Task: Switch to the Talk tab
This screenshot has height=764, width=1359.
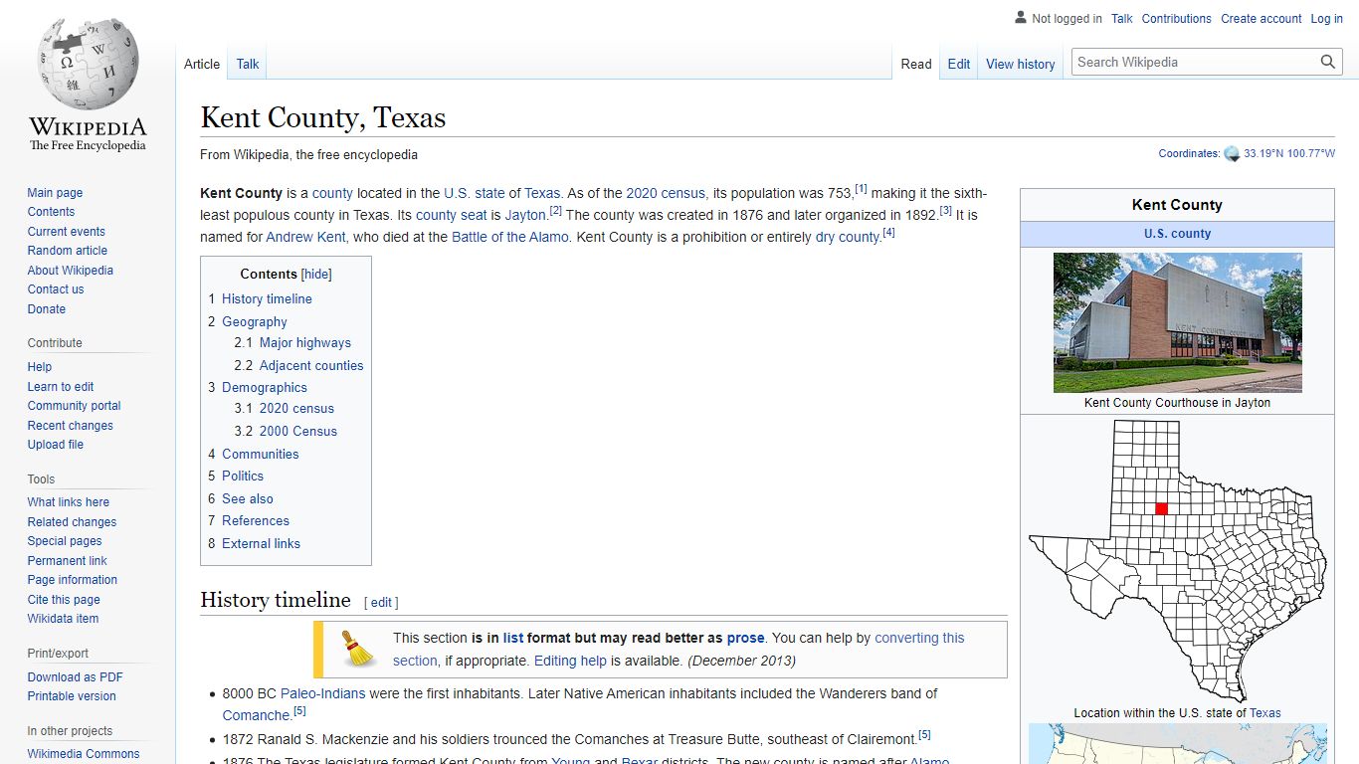Action: click(248, 64)
